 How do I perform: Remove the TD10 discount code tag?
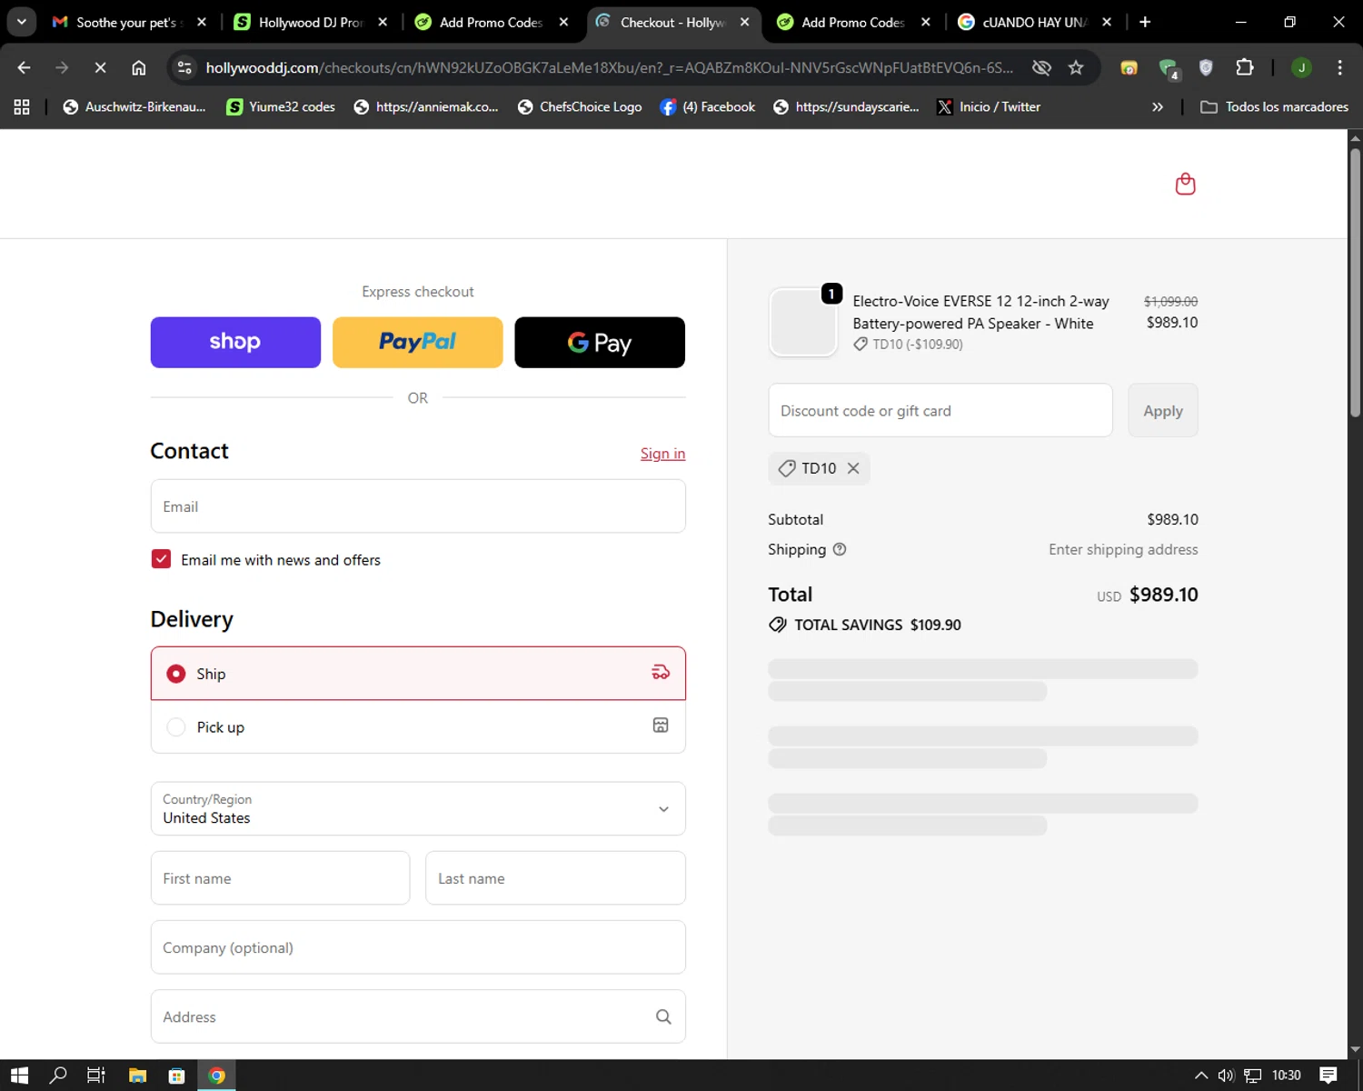click(853, 468)
